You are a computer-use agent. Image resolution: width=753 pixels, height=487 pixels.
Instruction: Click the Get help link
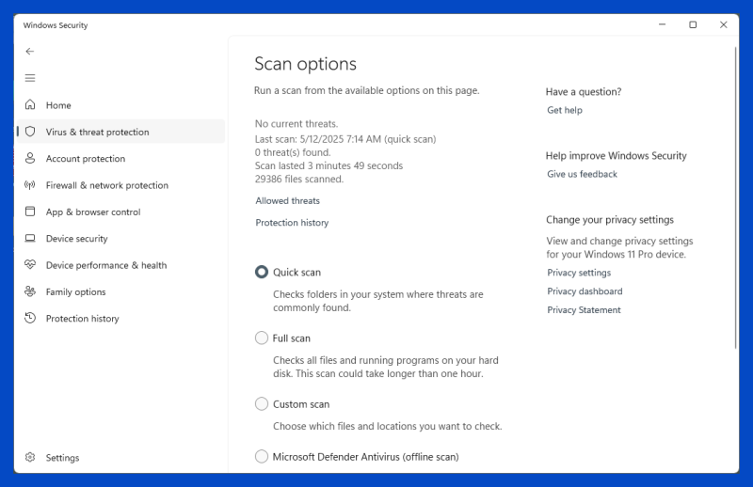tap(565, 110)
